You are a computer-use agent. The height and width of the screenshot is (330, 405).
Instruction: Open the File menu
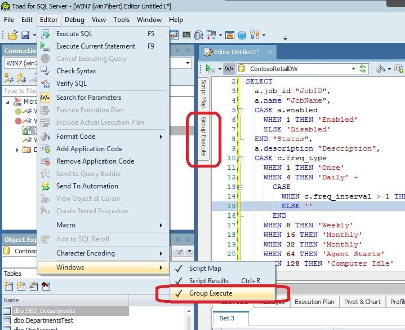point(9,20)
